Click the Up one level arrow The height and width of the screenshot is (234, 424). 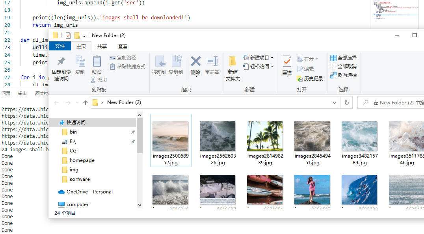86,103
